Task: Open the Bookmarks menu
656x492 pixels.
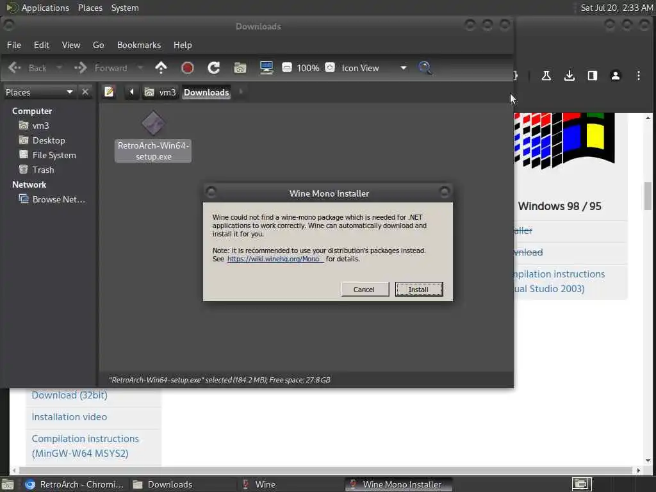Action: coord(139,45)
